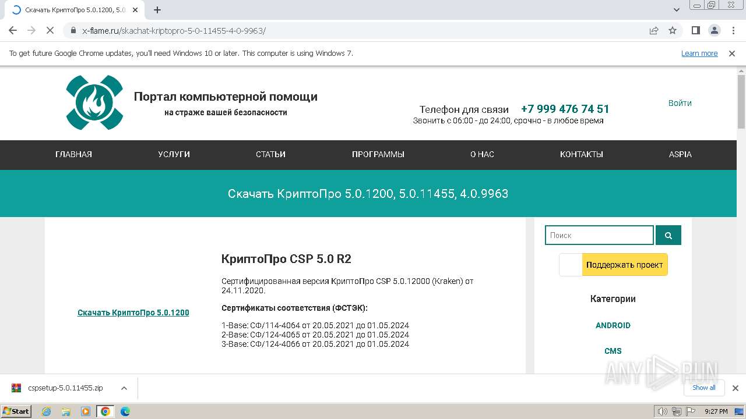
Task: Open the tab search chevron
Action: pyautogui.click(x=677, y=10)
